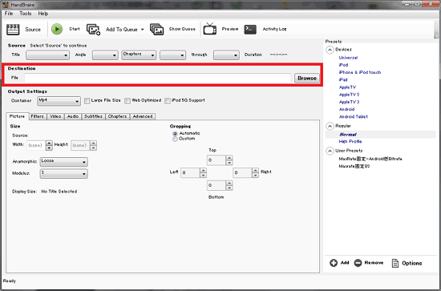Select the AppleTV 3 preset

click(349, 102)
